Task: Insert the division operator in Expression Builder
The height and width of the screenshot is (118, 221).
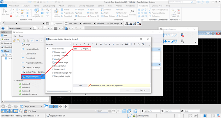Action: [88, 44]
